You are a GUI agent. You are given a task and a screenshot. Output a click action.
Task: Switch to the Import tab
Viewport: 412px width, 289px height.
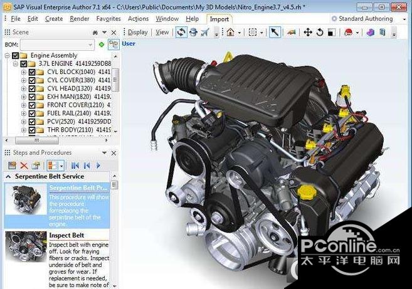pos(219,19)
